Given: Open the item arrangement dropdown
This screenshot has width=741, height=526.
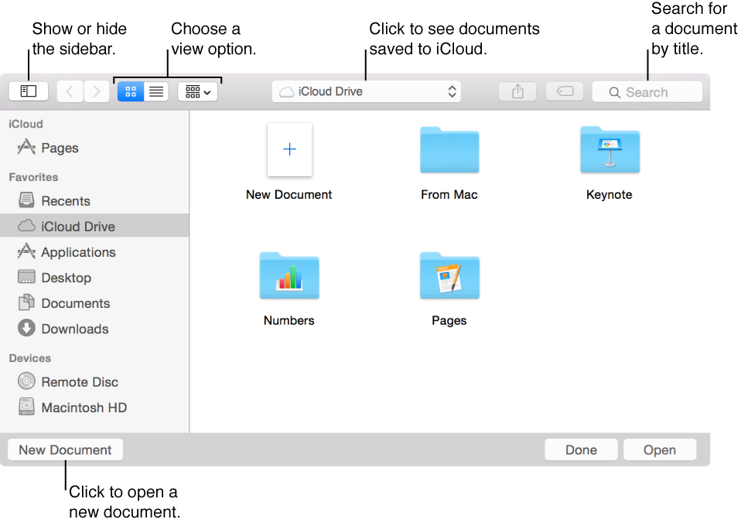Looking at the screenshot, I should point(197,91).
